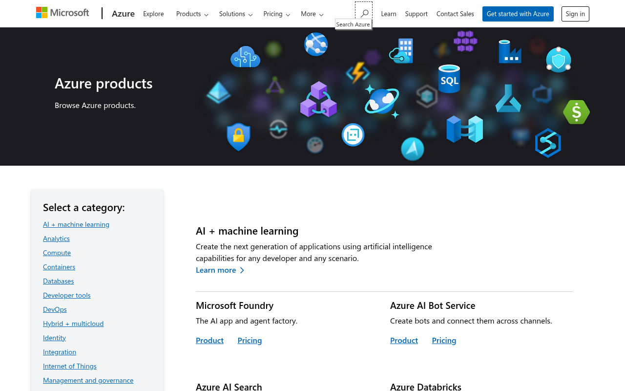Click the Microsoft logo
Viewport: 625px width, 391px height.
[x=62, y=13]
